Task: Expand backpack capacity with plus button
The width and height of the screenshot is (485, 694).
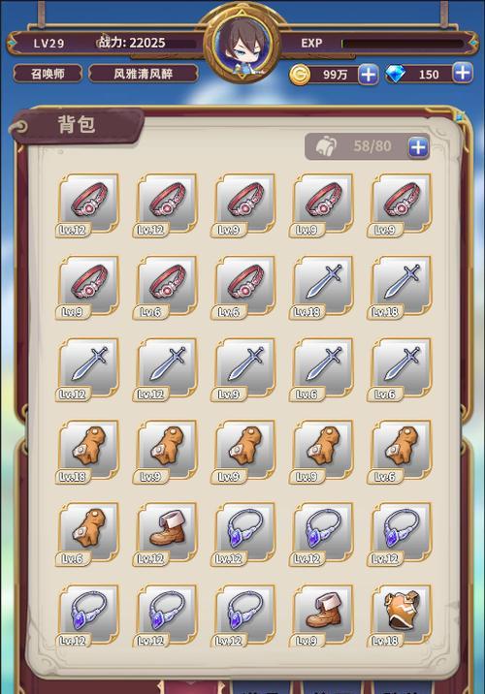Action: pos(418,146)
